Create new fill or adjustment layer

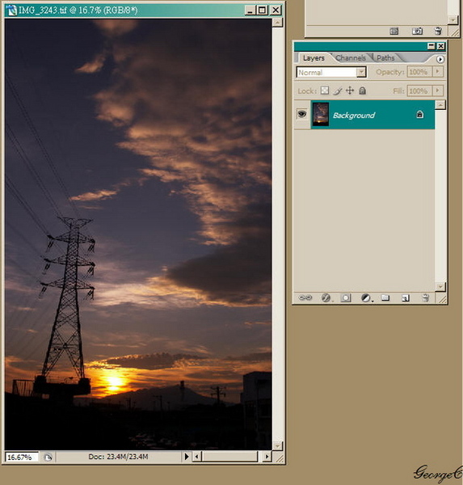tap(366, 297)
